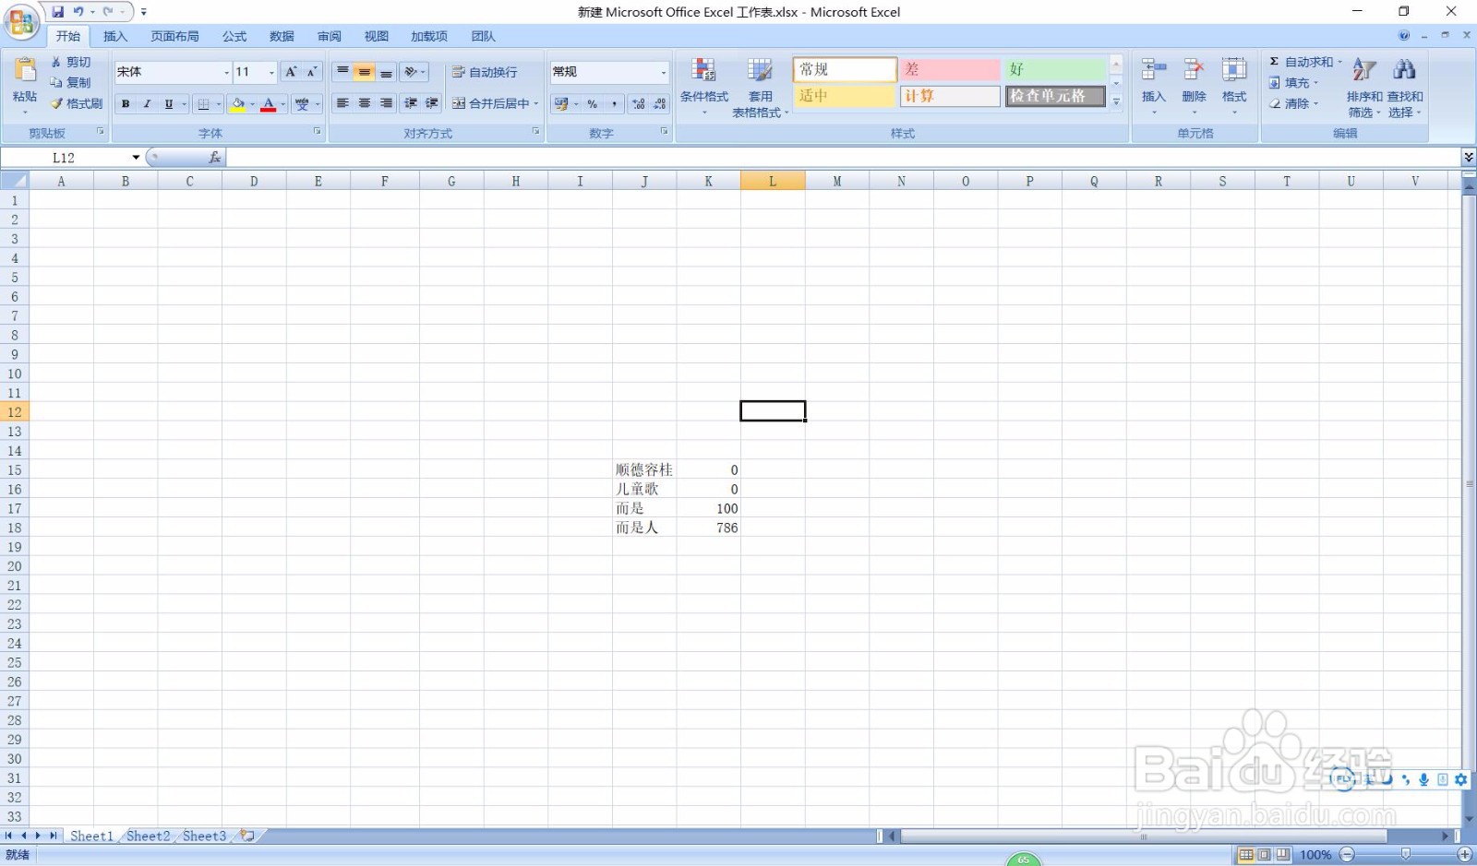The width and height of the screenshot is (1477, 866).
Task: Apply the Check Cell (检查单元格) style
Action: (x=1055, y=96)
